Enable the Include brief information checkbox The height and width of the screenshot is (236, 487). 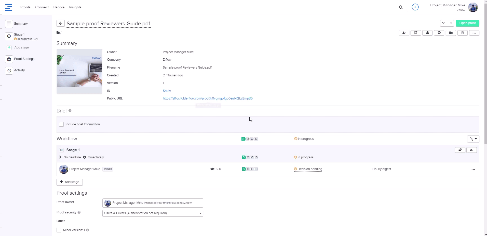pyautogui.click(x=61, y=124)
